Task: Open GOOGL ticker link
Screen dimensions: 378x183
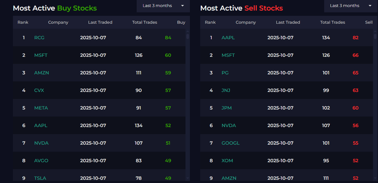Action: (x=231, y=143)
